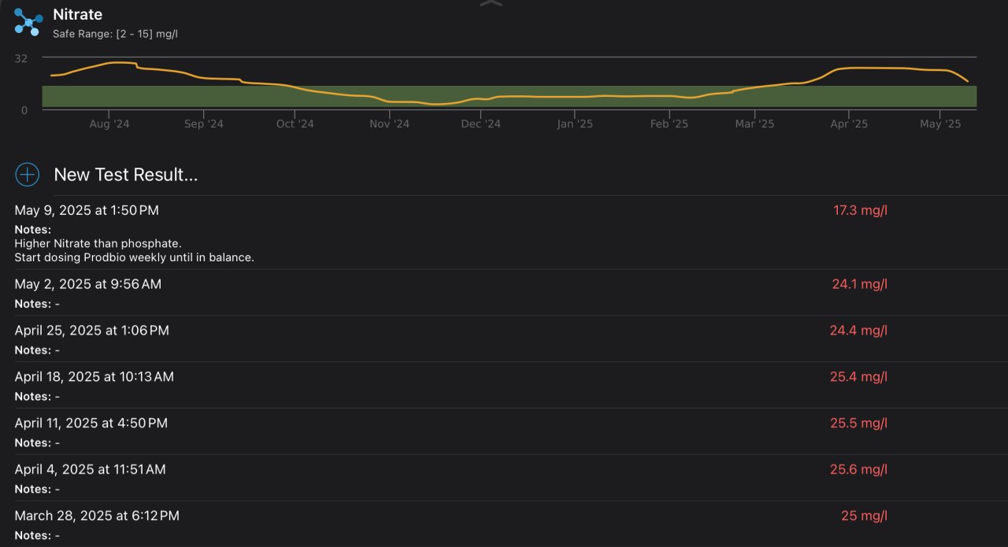This screenshot has width=1008, height=547.
Task: Select the Nitrate title heading
Action: click(x=77, y=14)
